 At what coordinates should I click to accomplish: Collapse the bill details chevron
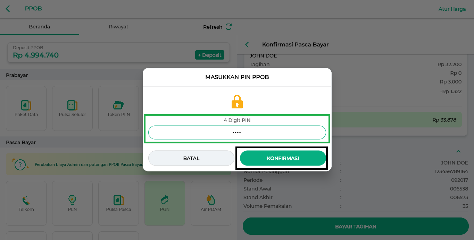pyautogui.click(x=458, y=151)
